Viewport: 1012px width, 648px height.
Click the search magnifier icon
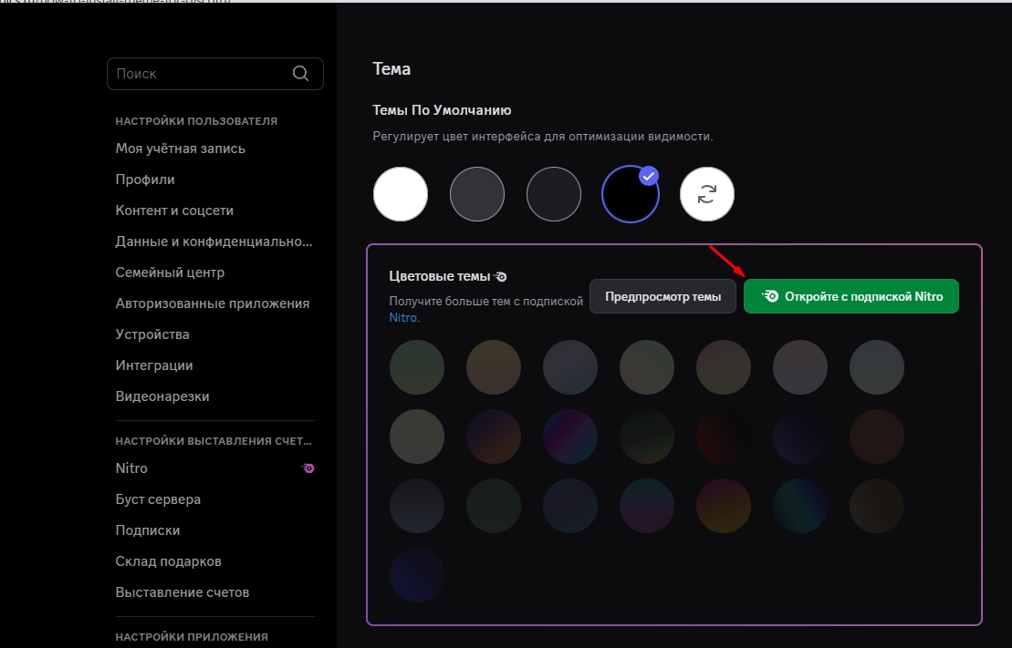point(301,74)
